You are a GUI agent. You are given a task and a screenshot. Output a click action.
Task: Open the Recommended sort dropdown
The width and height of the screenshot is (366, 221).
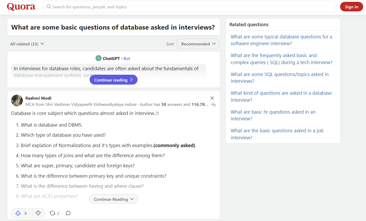[198, 44]
